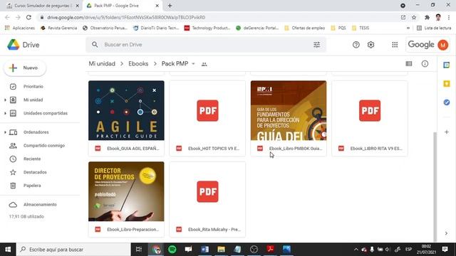Open Chrome extensions puzzle icon
Screen dimensions: 456x256
(427, 17)
